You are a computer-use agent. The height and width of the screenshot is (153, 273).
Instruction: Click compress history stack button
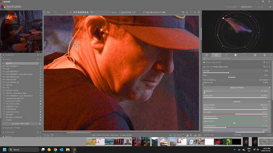click(x=20, y=124)
